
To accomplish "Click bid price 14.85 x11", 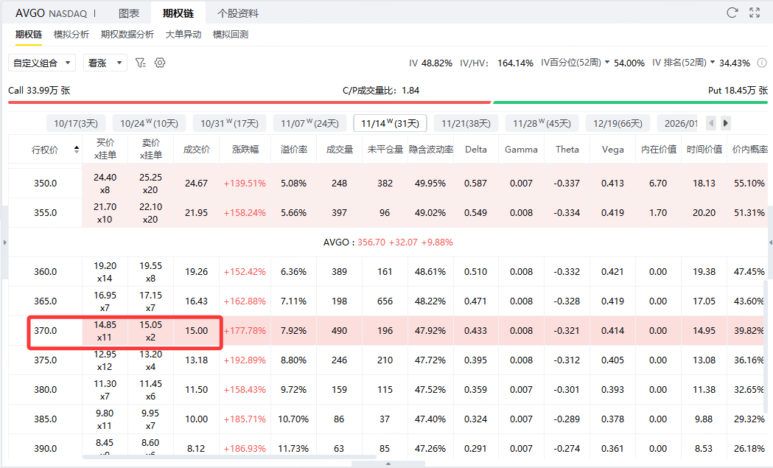I will tap(105, 331).
